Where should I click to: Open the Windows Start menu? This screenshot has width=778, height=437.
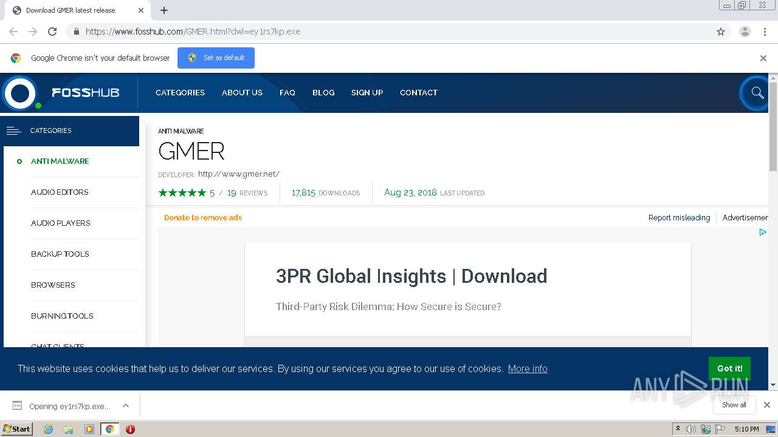point(17,429)
